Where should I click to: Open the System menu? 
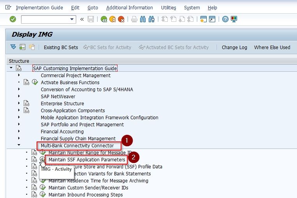tap(192, 7)
